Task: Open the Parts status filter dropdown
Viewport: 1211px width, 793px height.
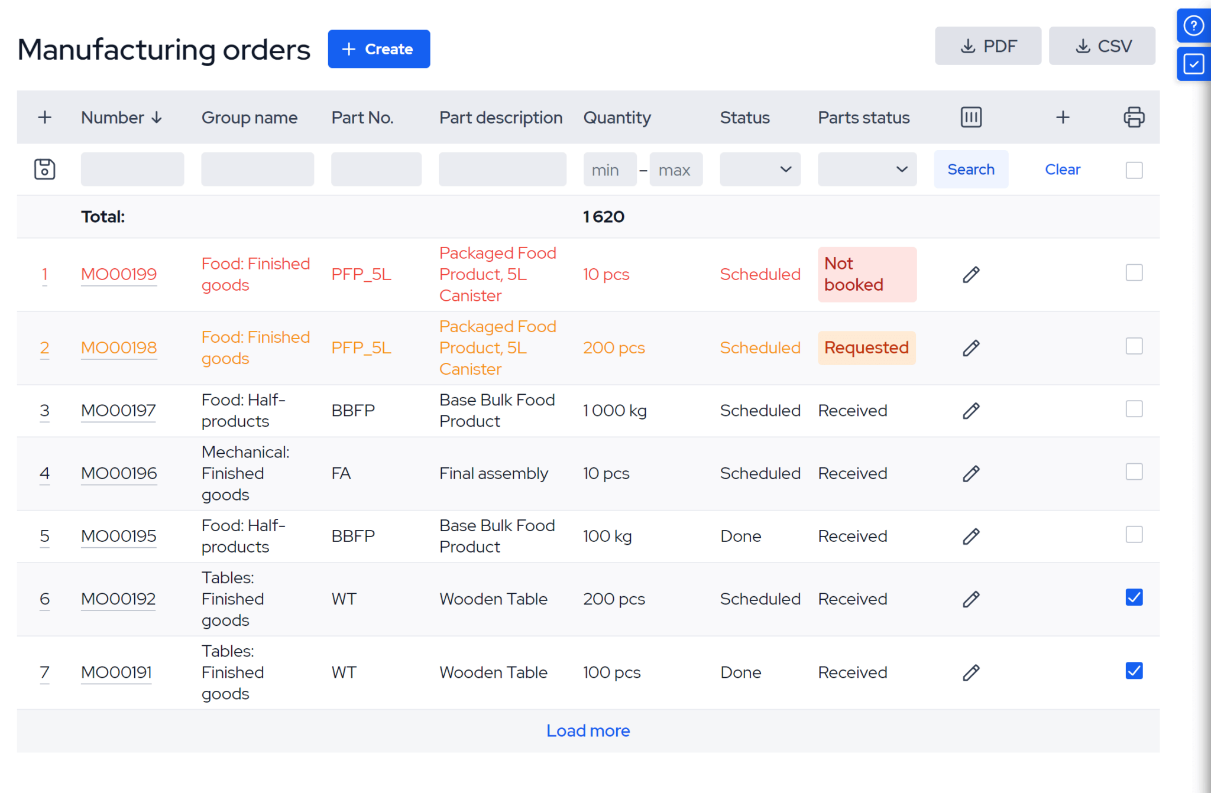Action: (867, 169)
